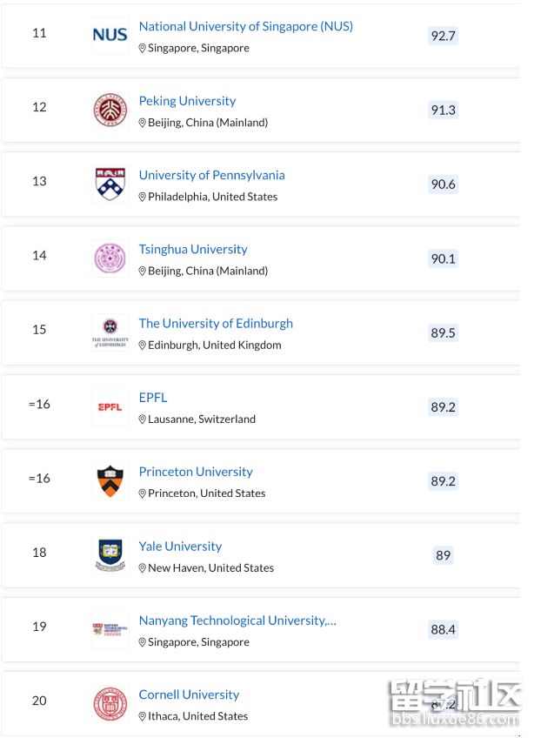
Task: Open the Tsinghua University link
Action: click(193, 249)
